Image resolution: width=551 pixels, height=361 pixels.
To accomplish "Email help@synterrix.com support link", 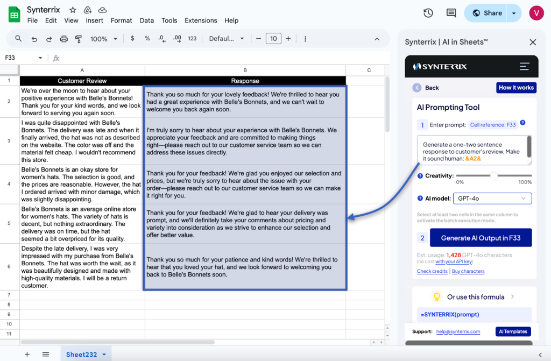I will tap(458, 331).
